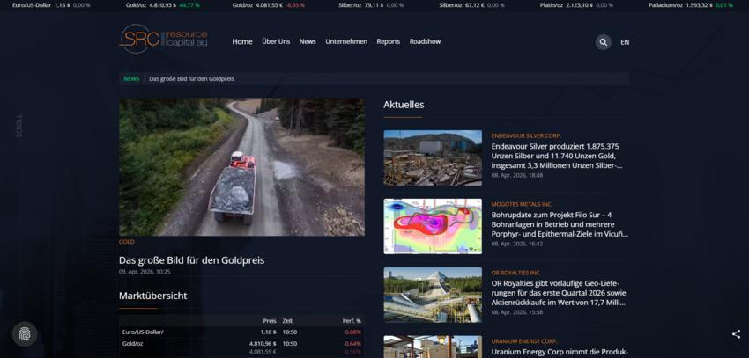The height and width of the screenshot is (358, 749).
Task: Open the Unternehmen menu item
Action: (346, 41)
